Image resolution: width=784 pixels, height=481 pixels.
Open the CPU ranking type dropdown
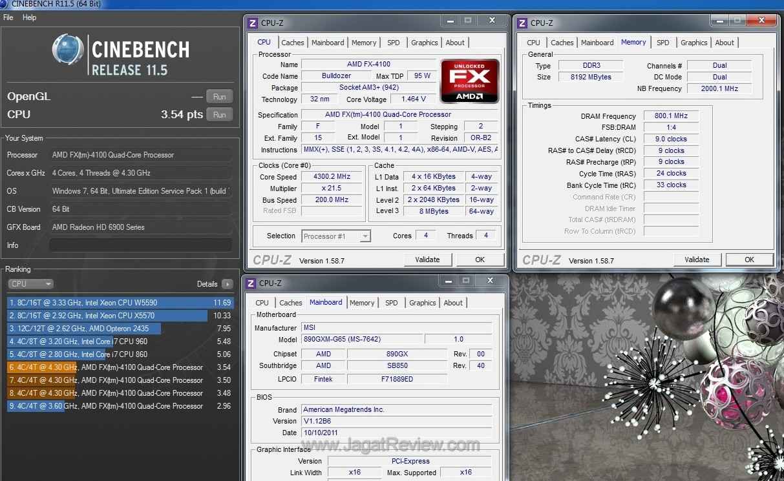pyautogui.click(x=30, y=284)
